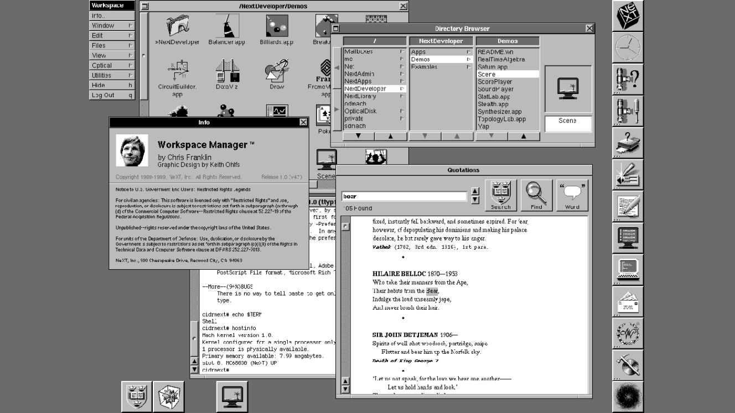Open the Optical submenu

[x=112, y=65]
